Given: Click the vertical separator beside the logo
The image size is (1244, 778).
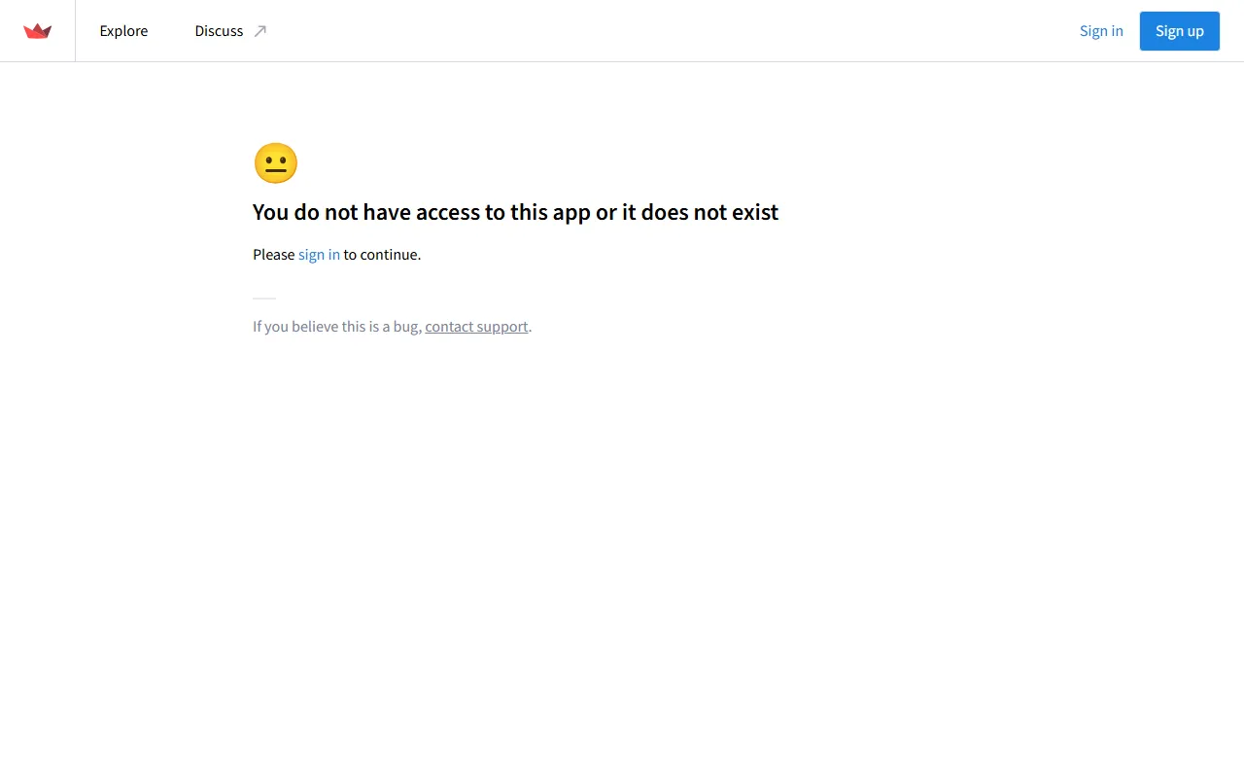Looking at the screenshot, I should click(x=75, y=31).
